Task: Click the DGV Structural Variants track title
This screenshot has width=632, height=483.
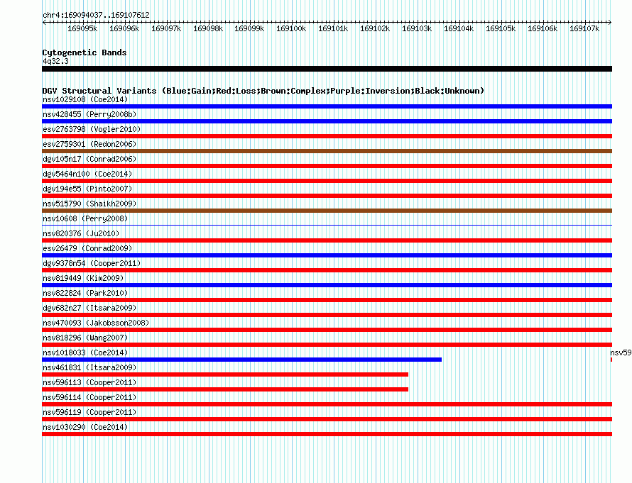Action: (x=263, y=91)
